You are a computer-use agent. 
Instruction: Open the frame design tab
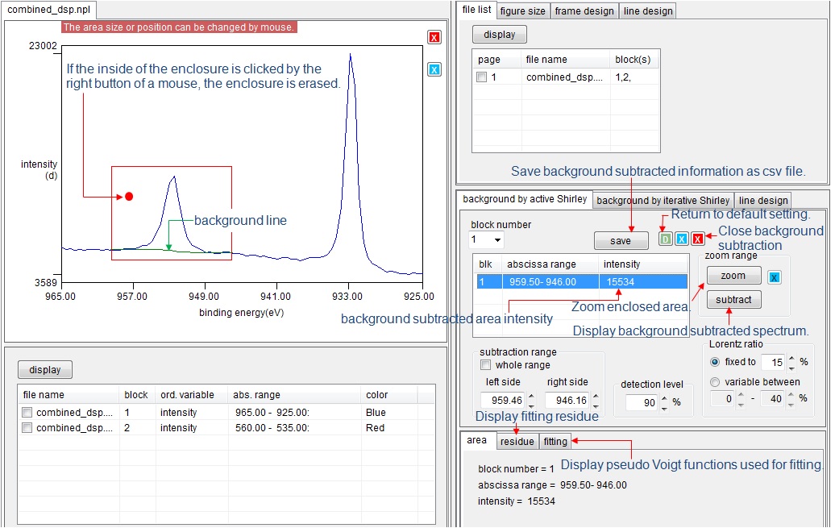pos(584,11)
